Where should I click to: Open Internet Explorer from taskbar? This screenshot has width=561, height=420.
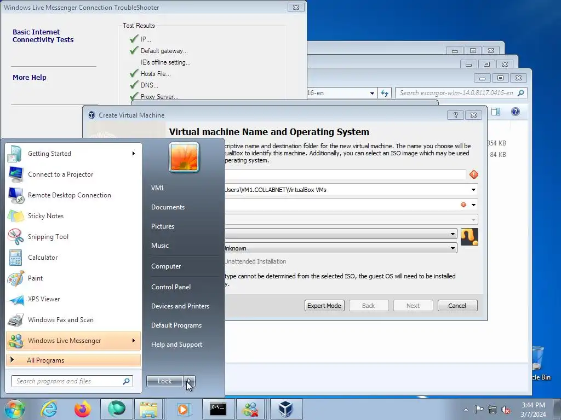point(49,409)
